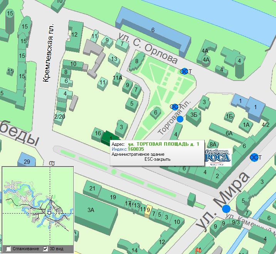The width and height of the screenshot is (276, 254).
Task: Click the large blue dot at the ул. Мира crossroads
Action: (x=227, y=209)
